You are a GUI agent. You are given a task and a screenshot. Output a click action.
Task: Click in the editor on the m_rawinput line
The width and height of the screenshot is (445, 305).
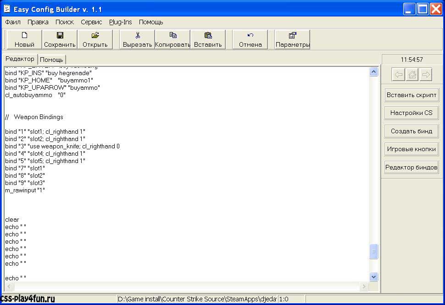pos(25,191)
